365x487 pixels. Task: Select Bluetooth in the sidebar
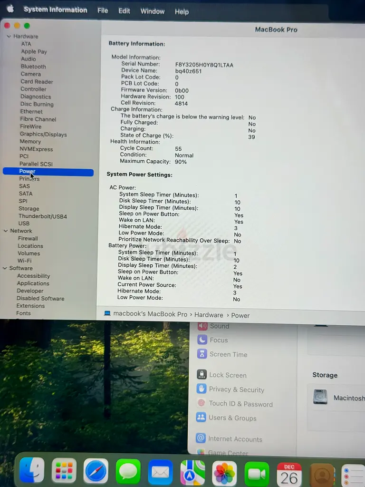pos(34,67)
